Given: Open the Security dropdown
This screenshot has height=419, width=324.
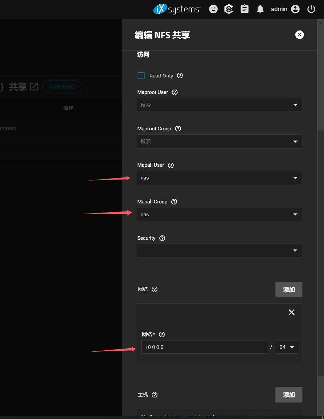Looking at the screenshot, I should pyautogui.click(x=219, y=250).
